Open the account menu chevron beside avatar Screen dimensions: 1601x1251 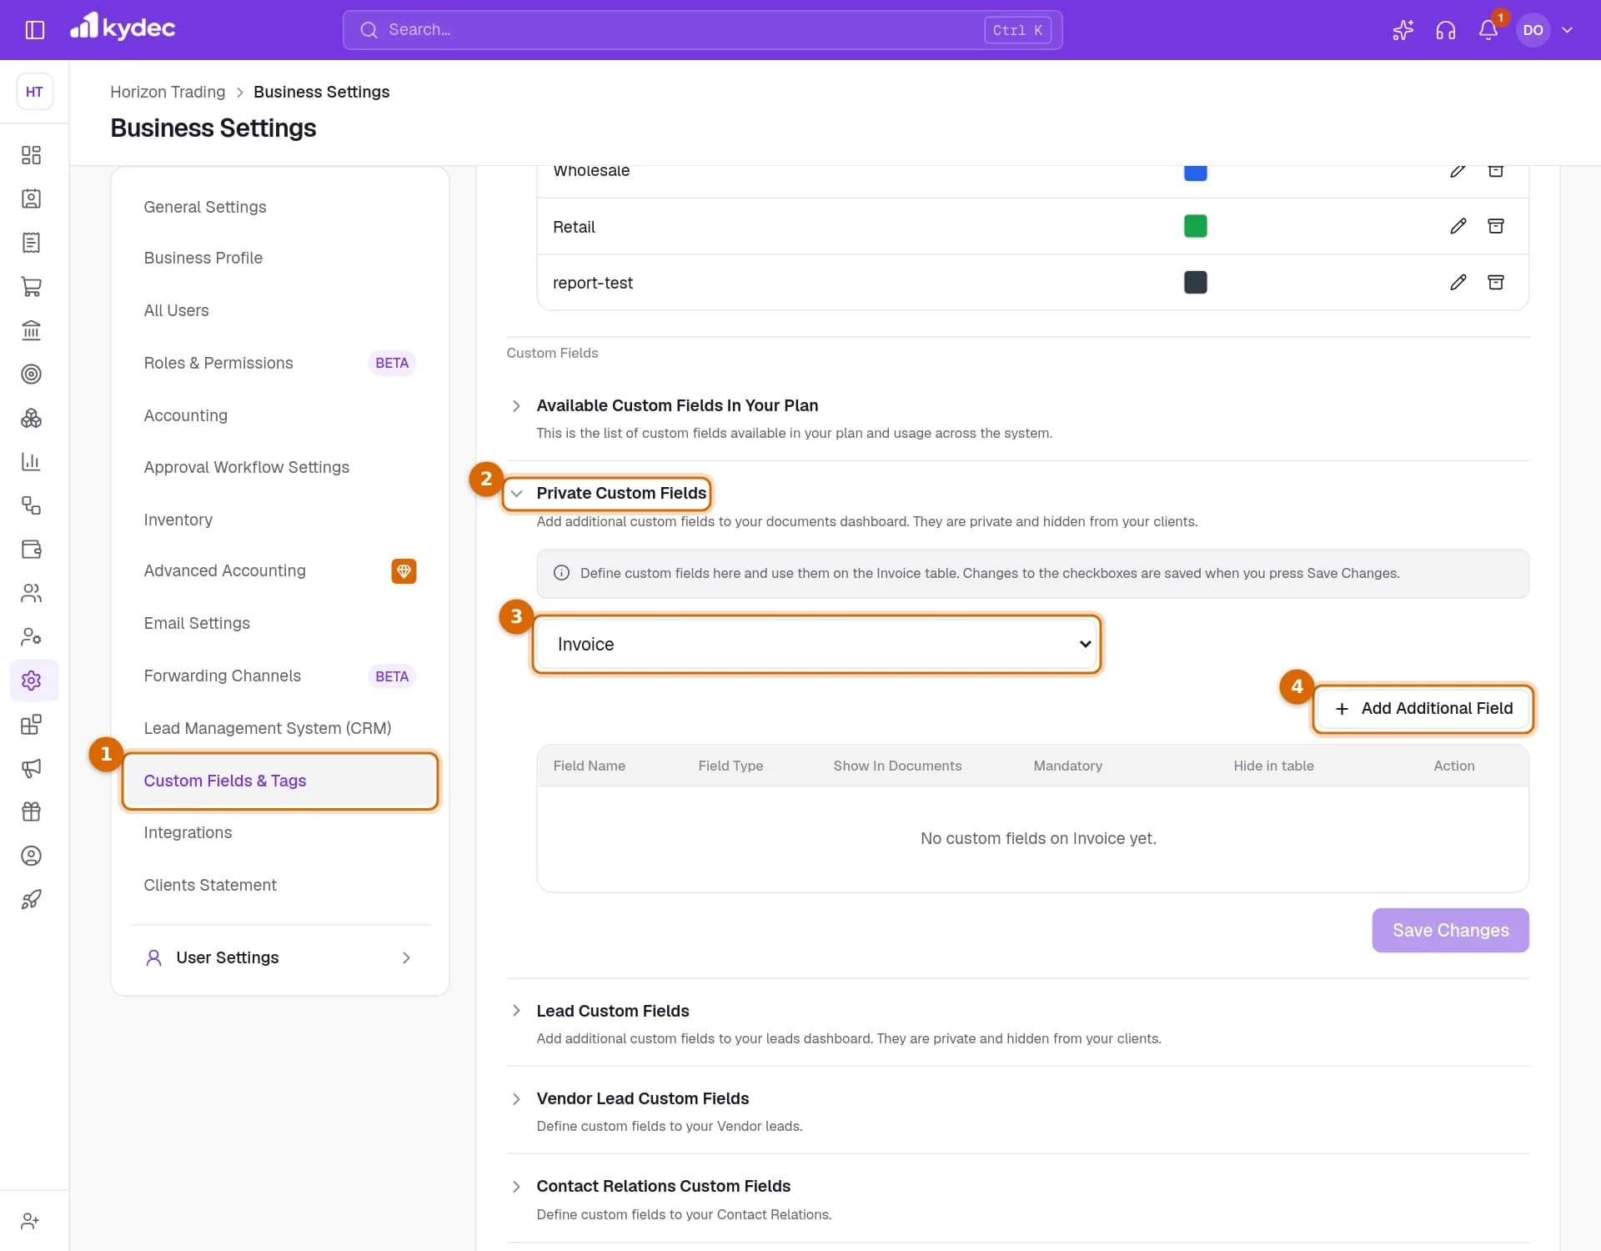[x=1568, y=30]
